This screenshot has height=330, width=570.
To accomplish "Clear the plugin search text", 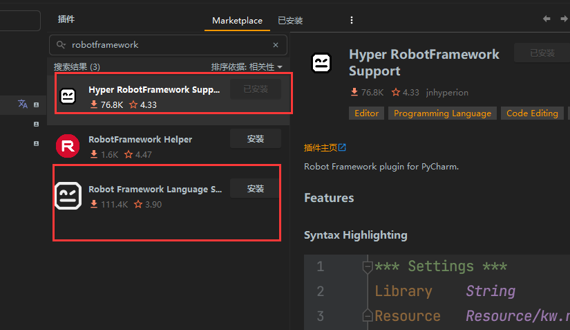I will pos(276,45).
